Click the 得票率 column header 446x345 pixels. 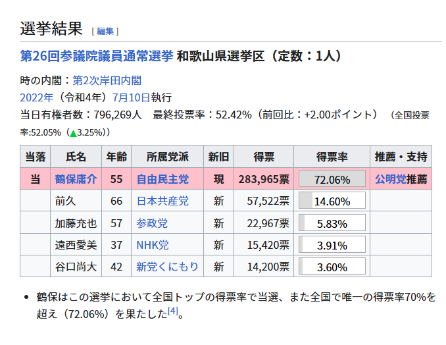click(x=332, y=157)
